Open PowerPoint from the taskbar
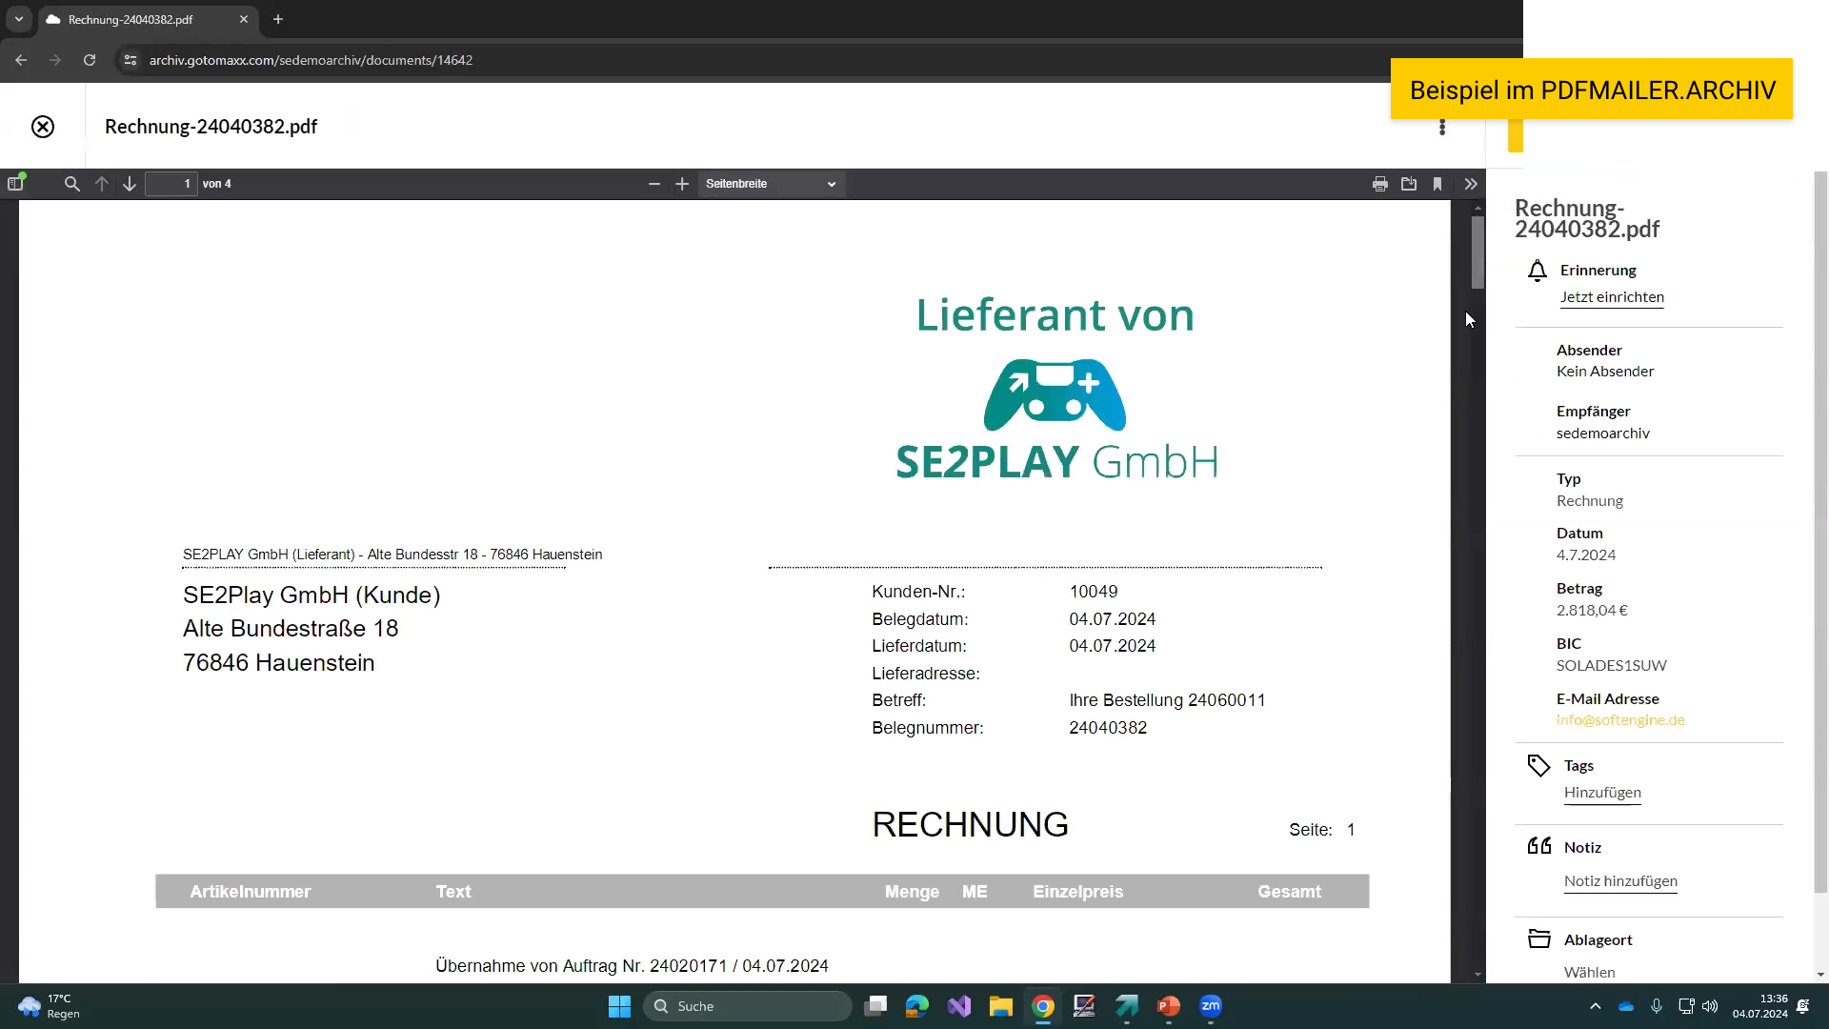 pyautogui.click(x=1169, y=1006)
